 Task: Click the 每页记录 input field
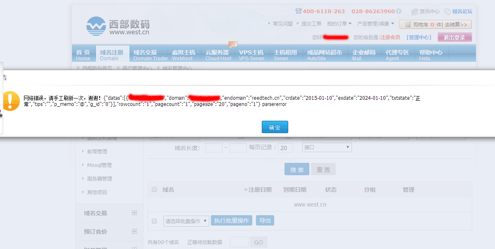click(285, 148)
